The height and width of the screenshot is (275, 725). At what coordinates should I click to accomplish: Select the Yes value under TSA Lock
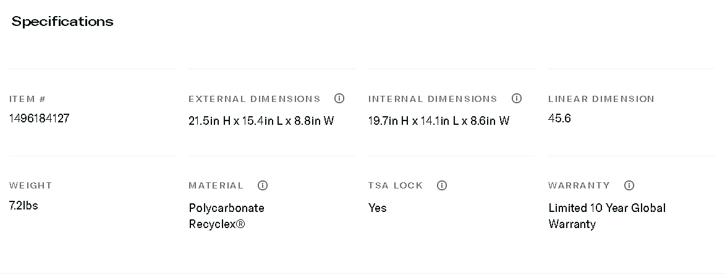378,208
